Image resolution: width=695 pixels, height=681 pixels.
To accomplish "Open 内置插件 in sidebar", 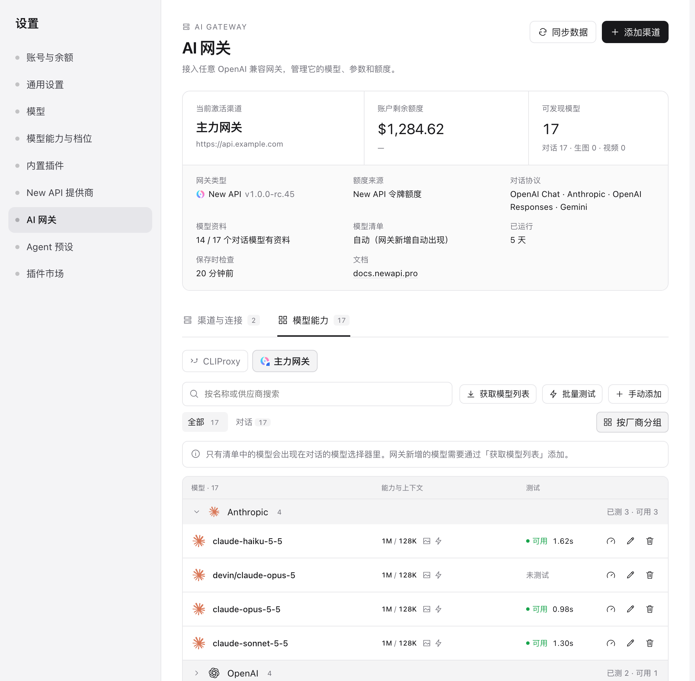I will tap(80, 166).
